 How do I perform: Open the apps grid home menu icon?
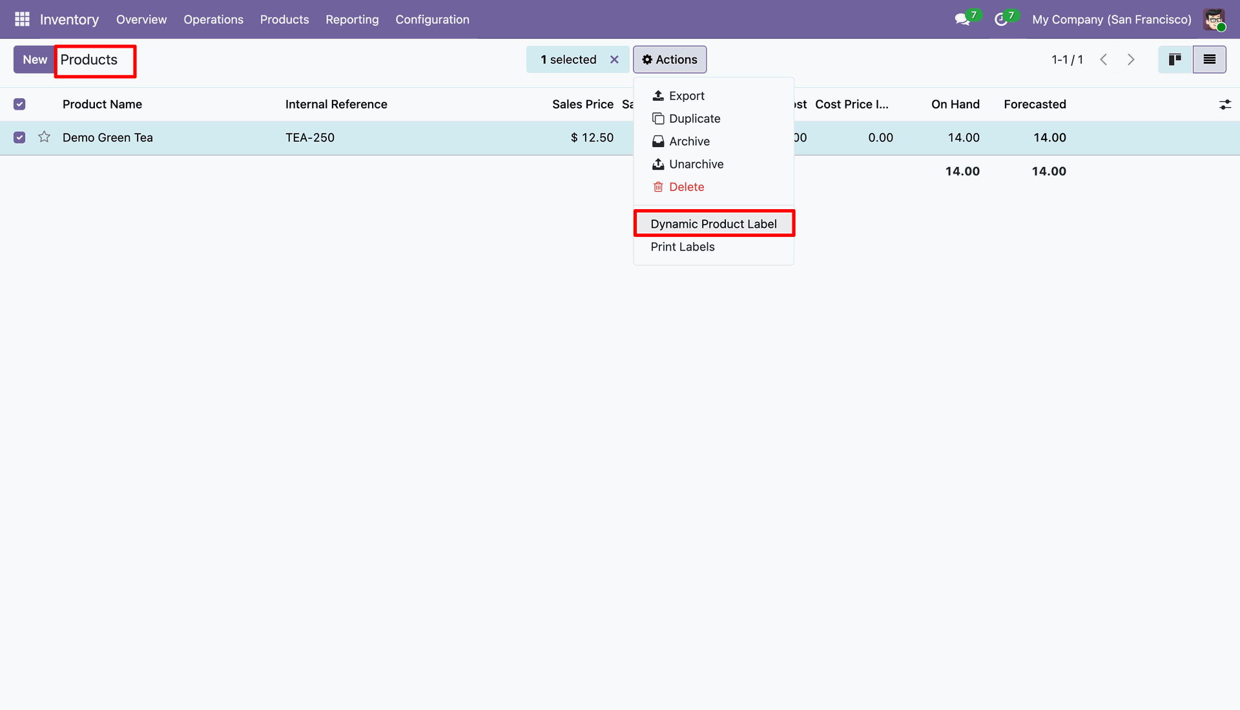pos(22,19)
